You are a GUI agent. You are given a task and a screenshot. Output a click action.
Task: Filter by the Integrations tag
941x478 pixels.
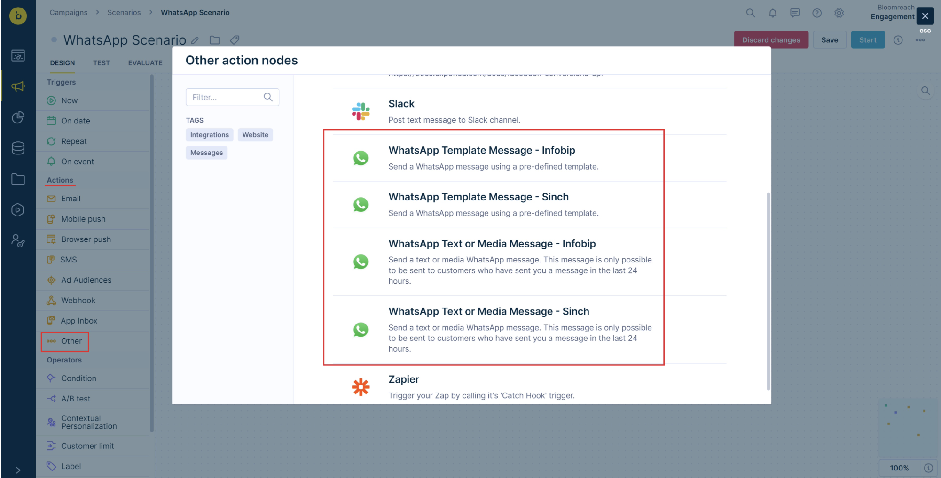click(210, 135)
